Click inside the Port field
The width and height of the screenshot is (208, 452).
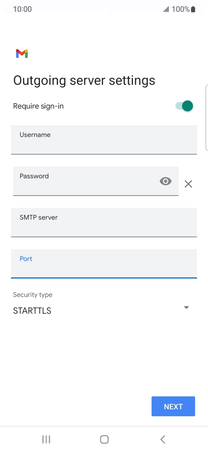tap(104, 264)
